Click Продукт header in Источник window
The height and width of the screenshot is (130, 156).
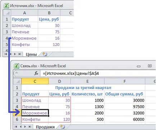coord(24,19)
